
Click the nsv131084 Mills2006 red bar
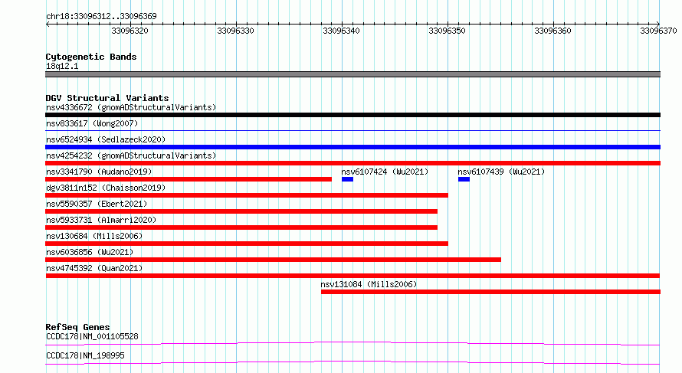[x=490, y=292]
